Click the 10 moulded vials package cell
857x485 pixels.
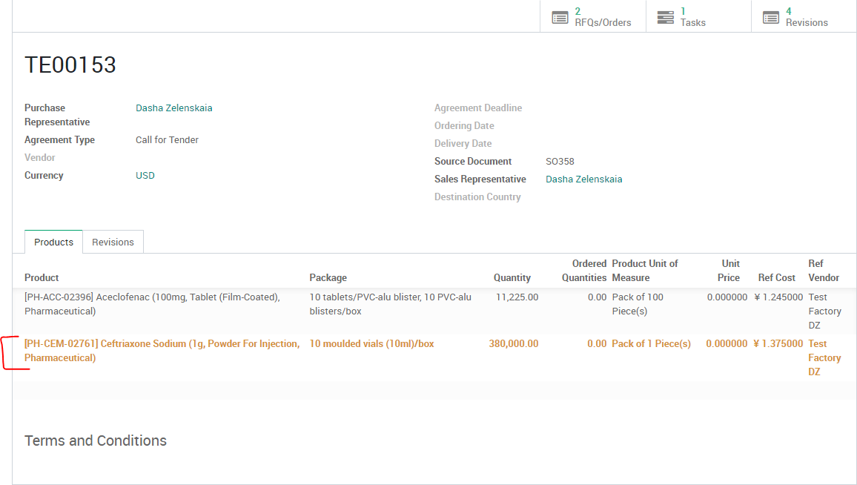371,343
